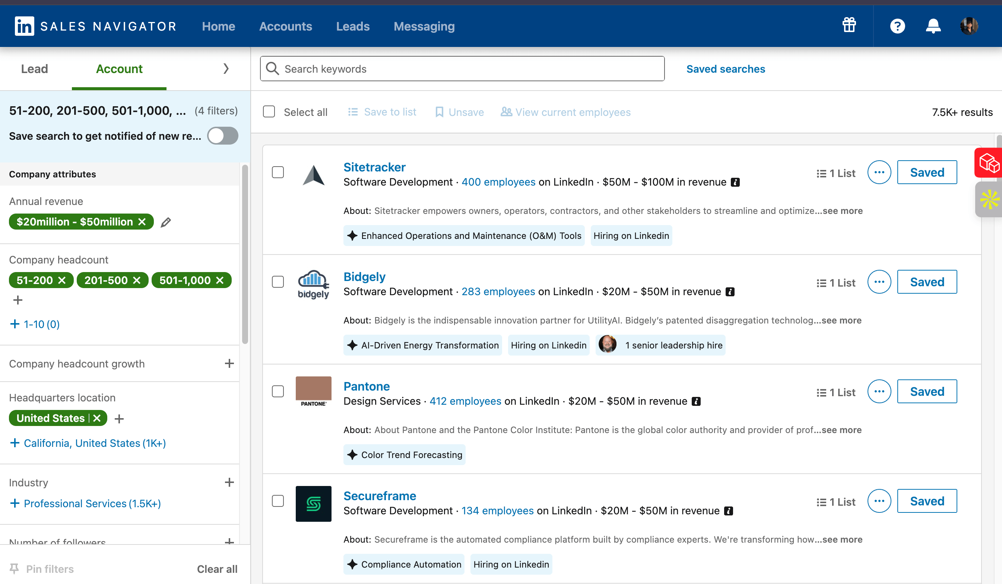Add 1-10 headcount suggestion
The width and height of the screenshot is (1002, 584).
pos(35,324)
